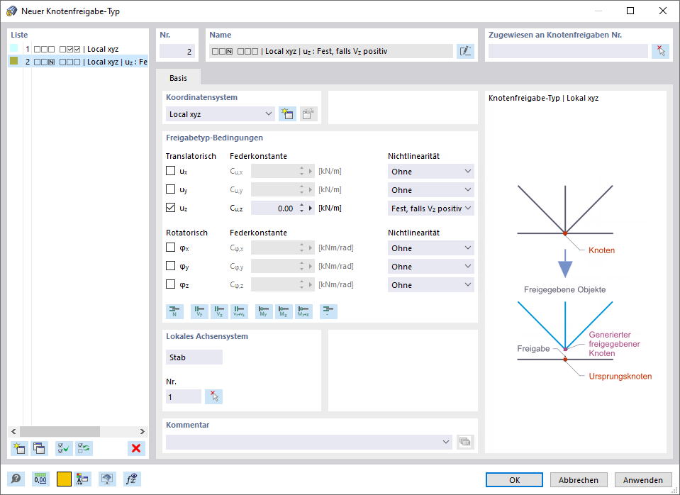Click the fx formula visibility icon
Image resolution: width=680 pixels, height=495 pixels.
pyautogui.click(x=132, y=479)
